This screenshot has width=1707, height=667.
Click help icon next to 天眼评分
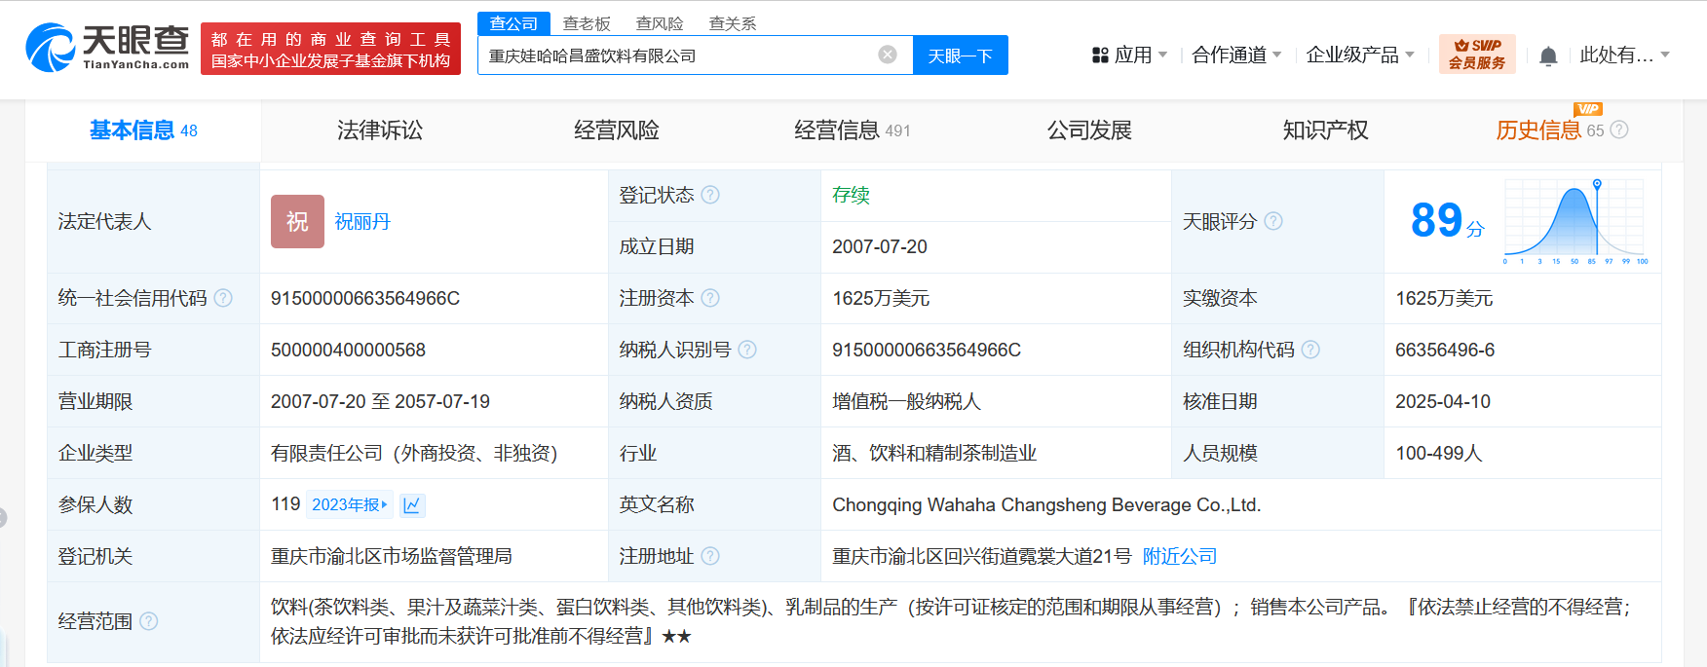pyautogui.click(x=1272, y=221)
